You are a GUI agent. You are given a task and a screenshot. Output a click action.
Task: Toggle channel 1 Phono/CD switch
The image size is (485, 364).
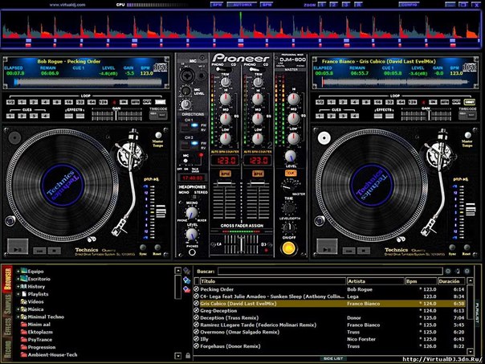click(224, 70)
